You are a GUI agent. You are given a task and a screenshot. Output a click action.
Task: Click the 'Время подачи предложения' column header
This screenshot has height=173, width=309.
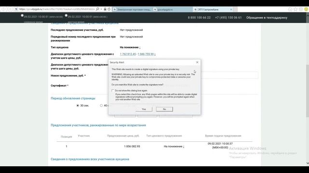[x=223, y=136]
